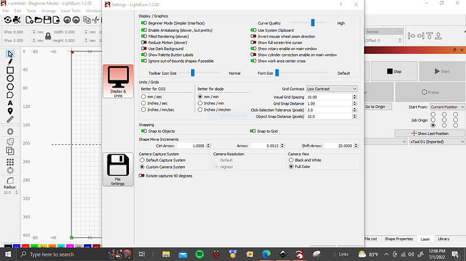Step the Visual Grid Spacing spinner

click(355, 97)
